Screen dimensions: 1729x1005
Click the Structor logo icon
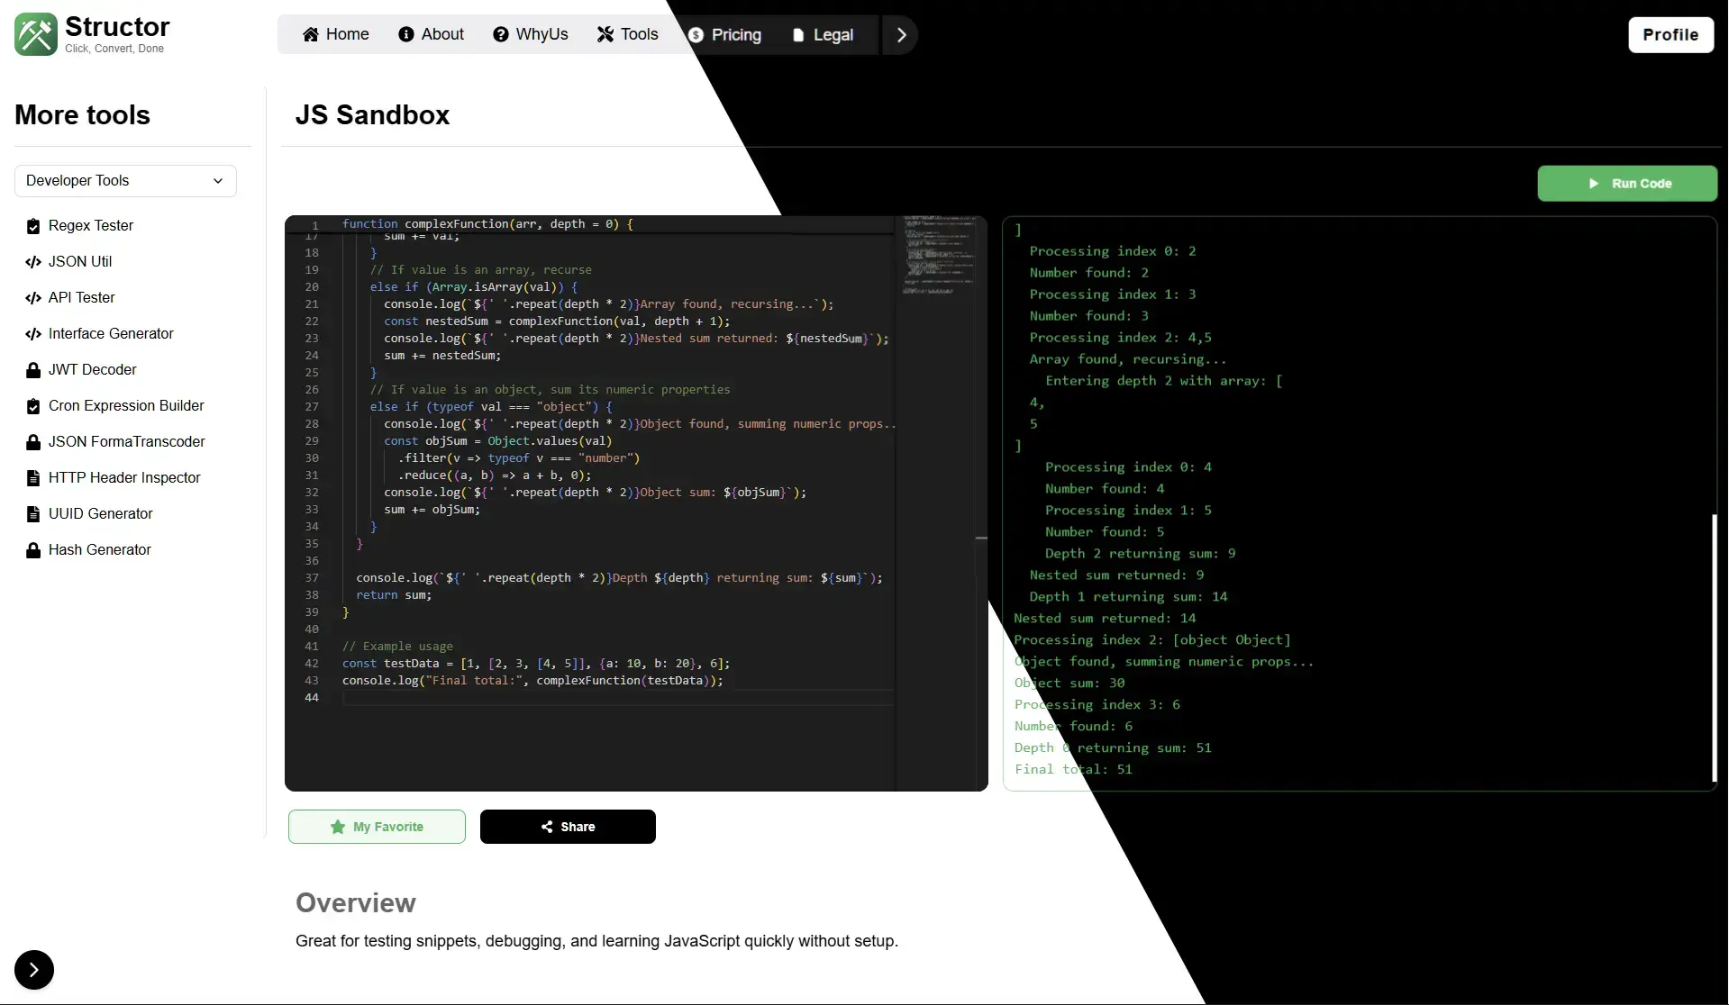(36, 35)
